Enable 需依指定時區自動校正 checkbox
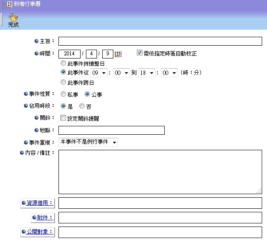 coord(139,53)
